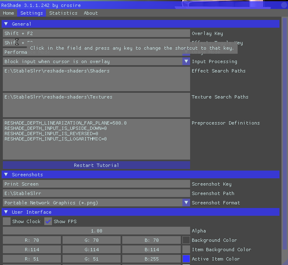
Task: Open the Item Background Color swatch
Action: pos(186,250)
